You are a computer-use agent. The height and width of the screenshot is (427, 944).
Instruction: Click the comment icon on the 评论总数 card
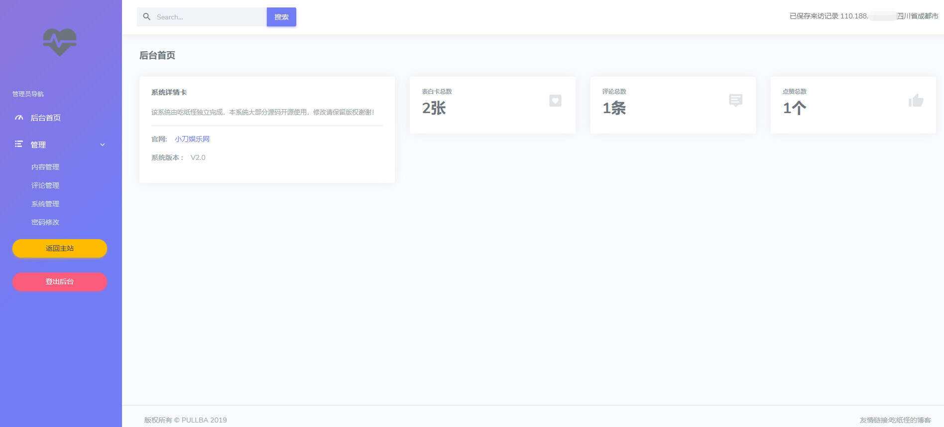[735, 100]
